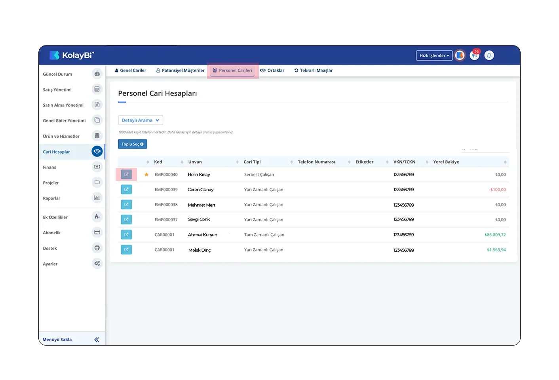Collapse sidebar with Menüyü Sakla arrows
559x380 pixels.
pos(97,340)
